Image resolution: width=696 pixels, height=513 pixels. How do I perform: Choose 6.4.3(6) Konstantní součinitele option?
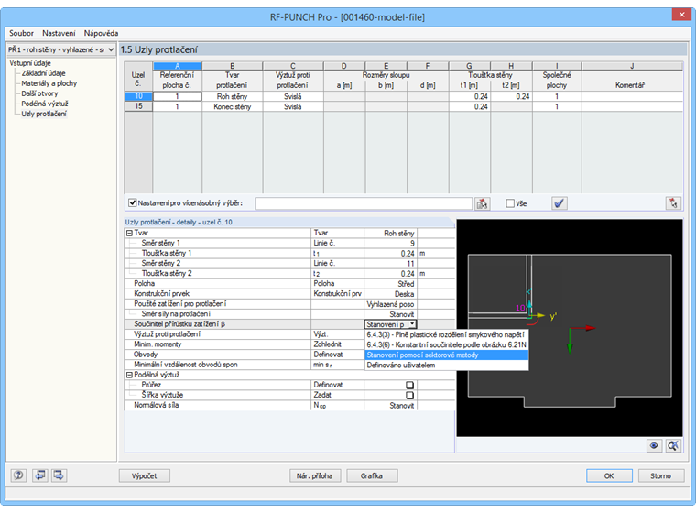446,344
